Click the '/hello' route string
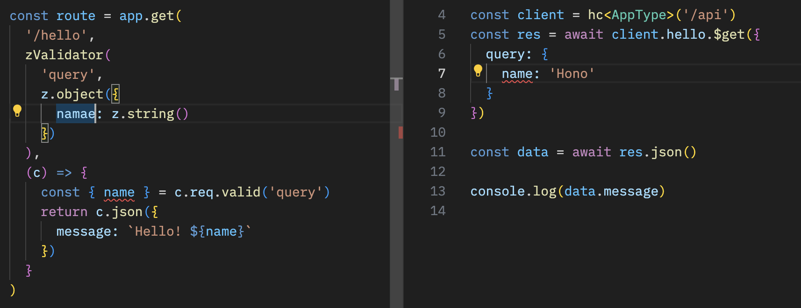801x308 pixels. point(57,35)
